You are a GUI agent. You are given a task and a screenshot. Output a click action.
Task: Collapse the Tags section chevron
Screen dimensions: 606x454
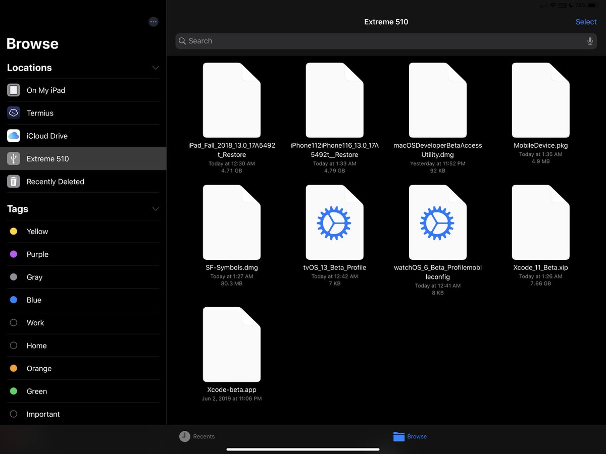tap(156, 209)
